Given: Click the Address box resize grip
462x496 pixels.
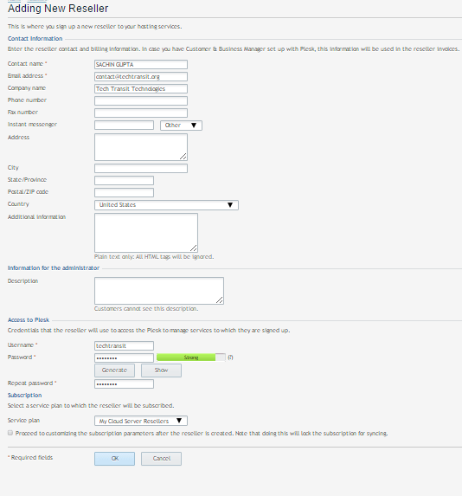Looking at the screenshot, I should [x=183, y=157].
